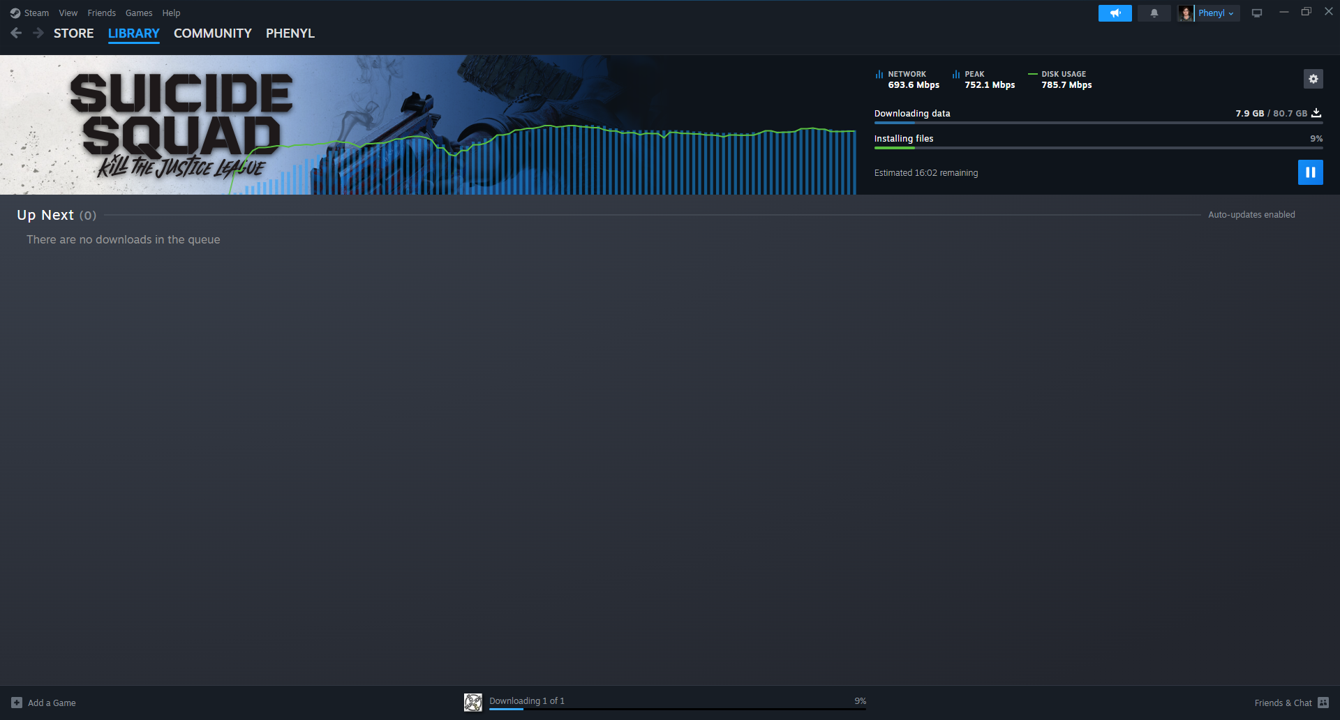Click the NETWORK 693.6 Mbps stat
This screenshot has height=720, width=1340.
tap(907, 80)
